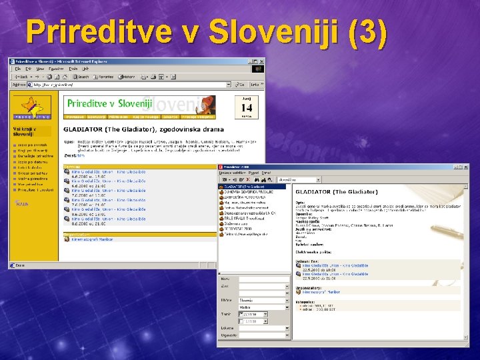Click 'Iskanje po datumu' sidebar link
480x360 pixels.
33,162
